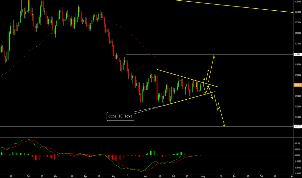Viewport: 302px width, 178px height.
Task: Click the 1.14000 price axis label
Action: click(x=298, y=117)
